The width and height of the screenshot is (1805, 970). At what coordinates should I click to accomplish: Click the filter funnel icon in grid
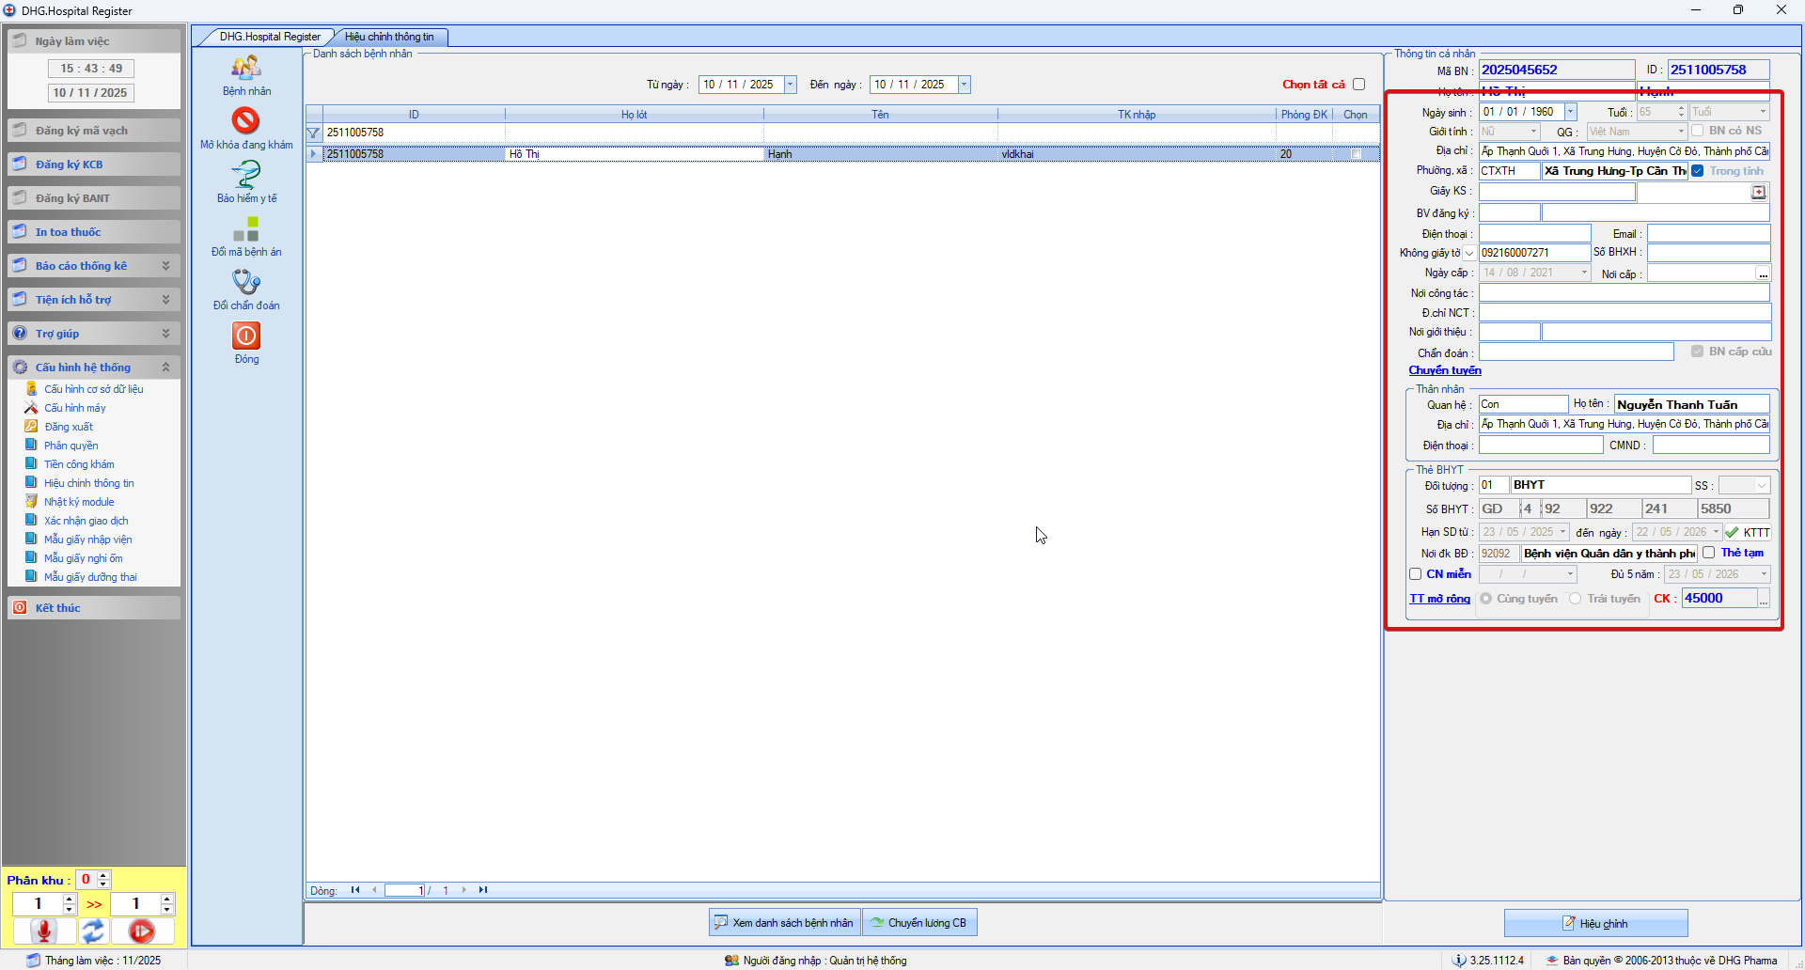tap(314, 133)
